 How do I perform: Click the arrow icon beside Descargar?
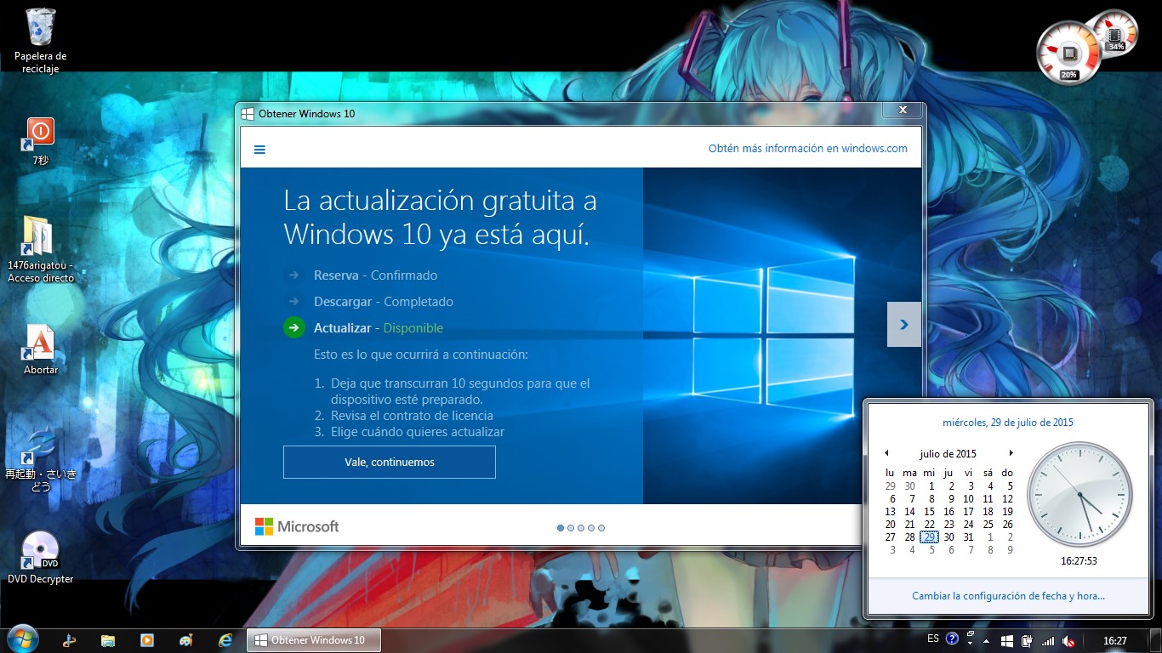click(293, 301)
